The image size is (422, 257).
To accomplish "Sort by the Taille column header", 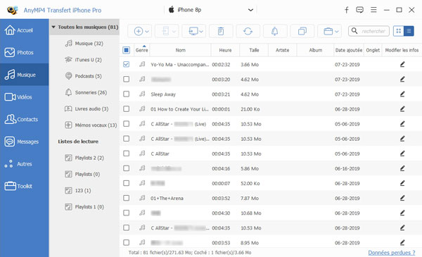I will [x=254, y=50].
